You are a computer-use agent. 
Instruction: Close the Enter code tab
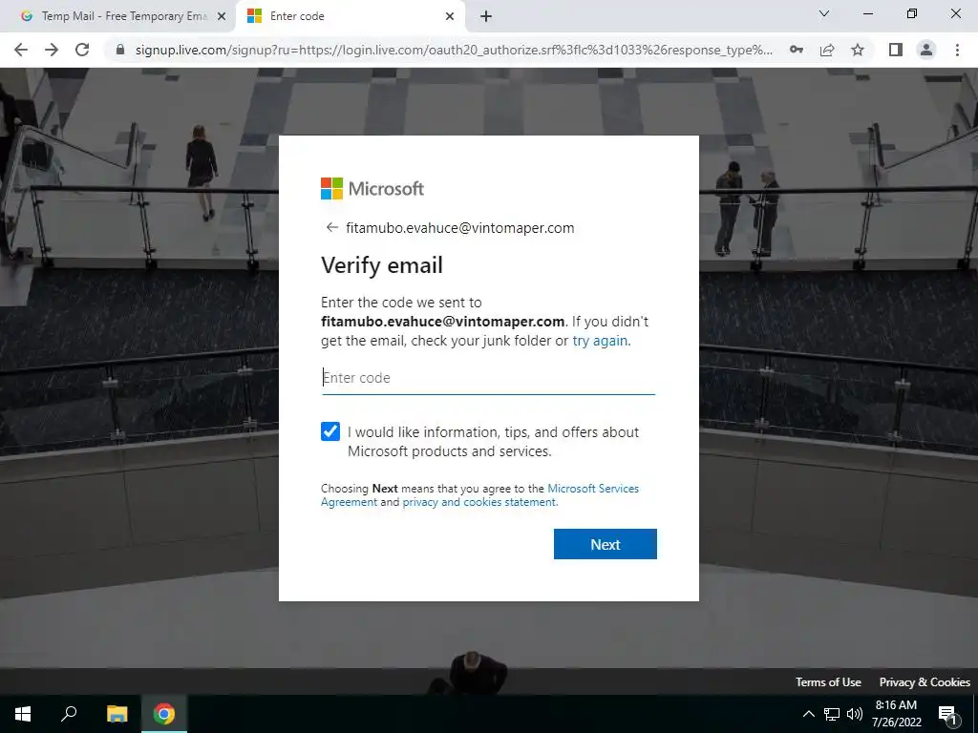click(x=450, y=16)
